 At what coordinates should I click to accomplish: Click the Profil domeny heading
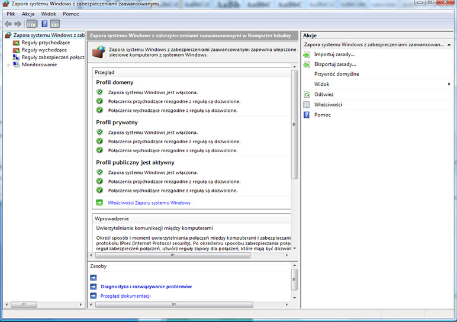[114, 82]
